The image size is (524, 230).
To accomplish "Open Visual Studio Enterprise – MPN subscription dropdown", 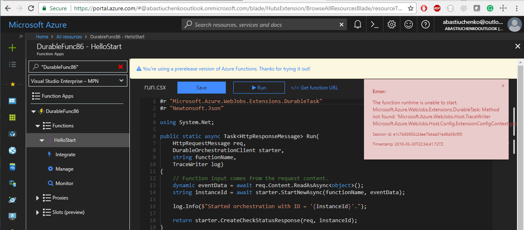I will 78,81.
